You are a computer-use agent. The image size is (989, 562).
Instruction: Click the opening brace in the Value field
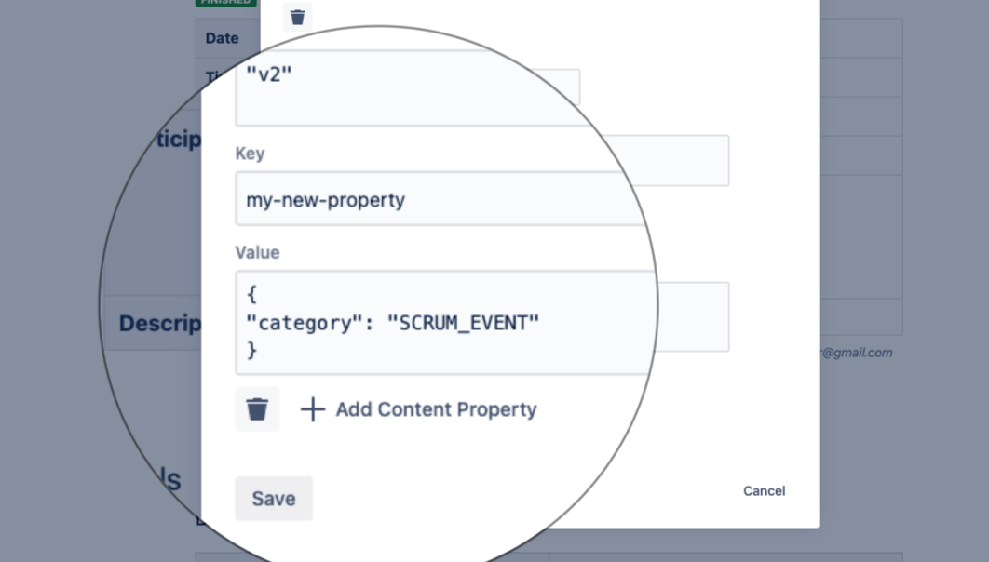coord(251,295)
